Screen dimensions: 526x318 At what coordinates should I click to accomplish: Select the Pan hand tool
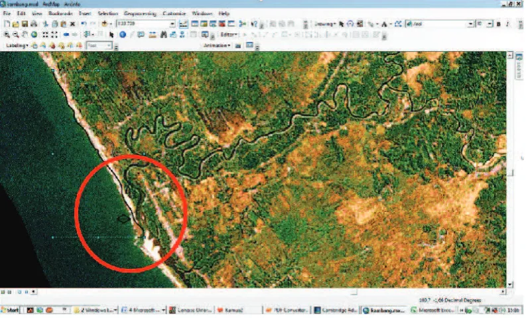[25, 35]
